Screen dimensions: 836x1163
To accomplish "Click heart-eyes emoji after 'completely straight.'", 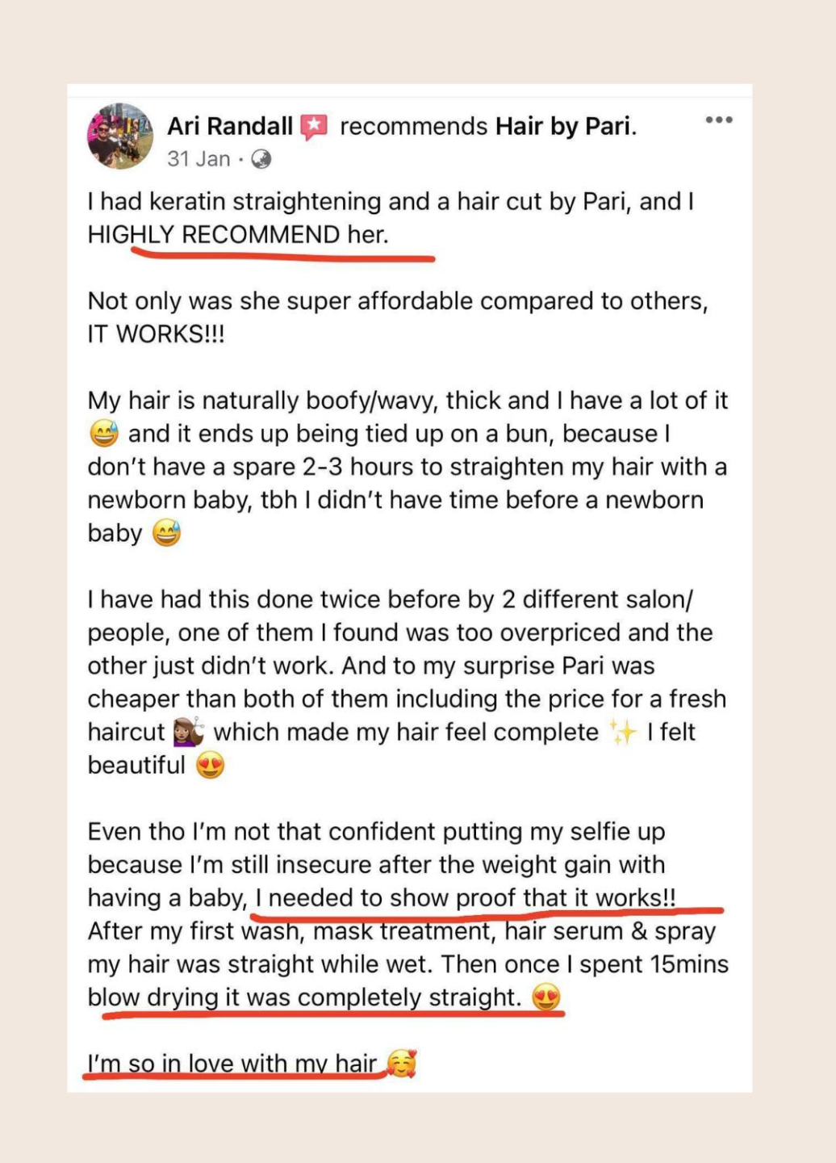I will [546, 997].
